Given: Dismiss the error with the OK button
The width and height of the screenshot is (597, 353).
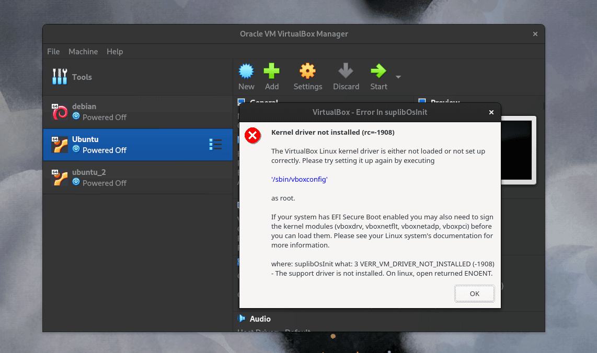Looking at the screenshot, I should click(x=474, y=293).
